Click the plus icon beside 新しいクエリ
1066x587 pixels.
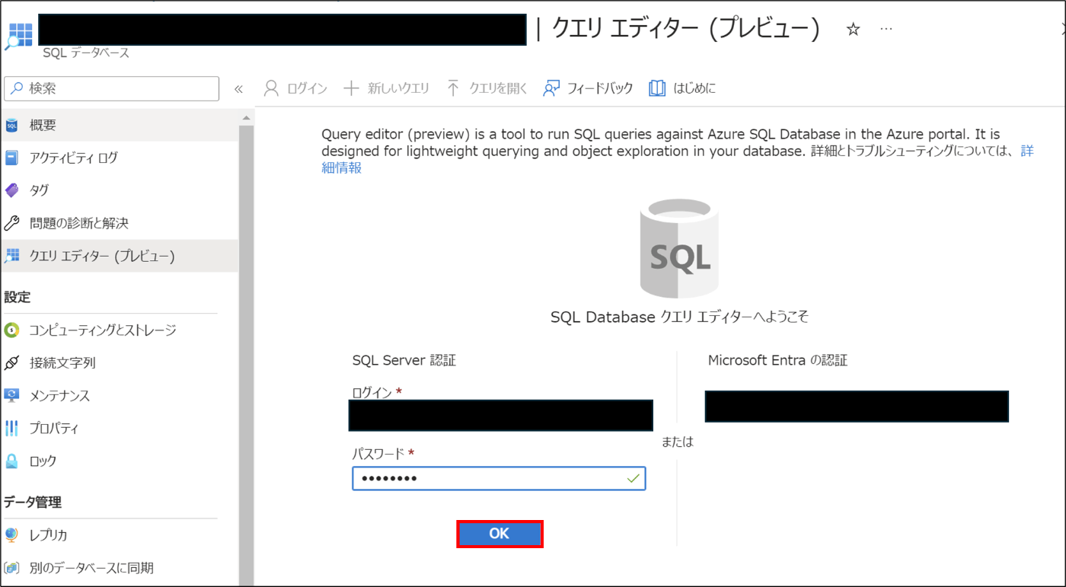351,88
